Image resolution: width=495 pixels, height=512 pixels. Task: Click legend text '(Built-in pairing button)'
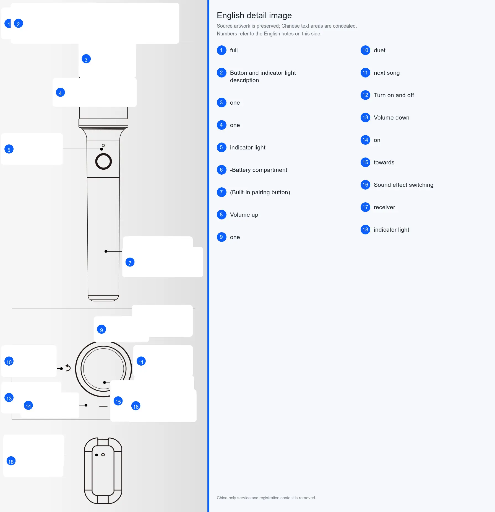(260, 192)
